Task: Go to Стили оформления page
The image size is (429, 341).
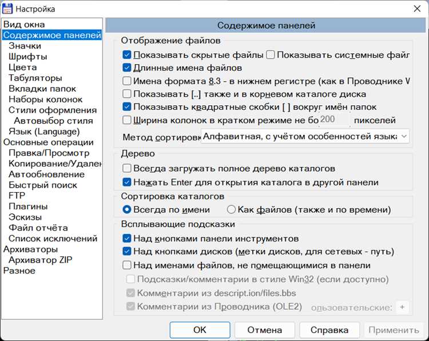Action: click(x=53, y=110)
